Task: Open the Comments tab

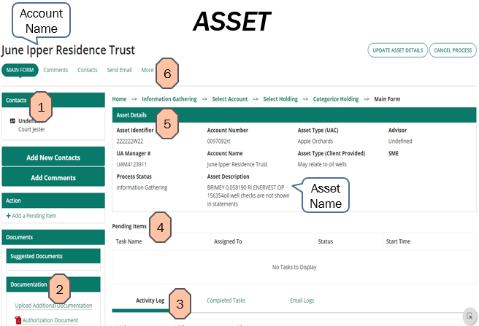Action: click(55, 70)
